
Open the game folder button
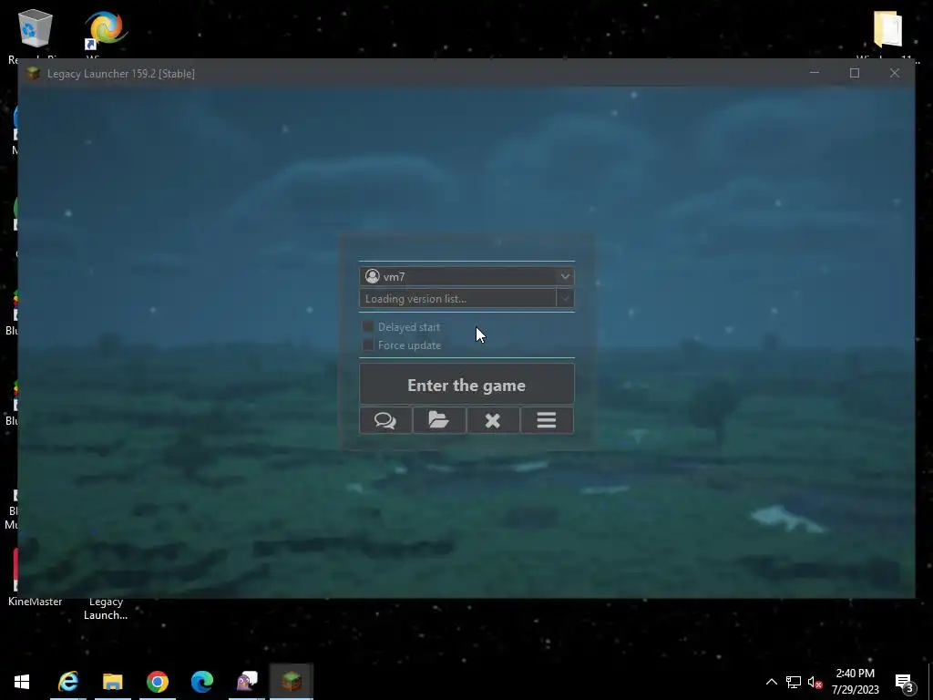(439, 420)
